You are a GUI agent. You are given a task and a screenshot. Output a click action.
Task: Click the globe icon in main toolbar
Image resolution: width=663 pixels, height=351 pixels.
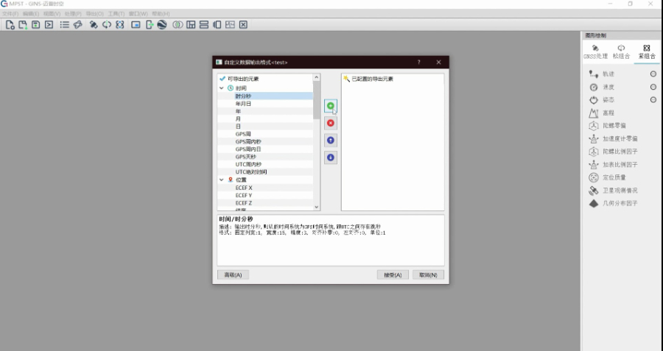[161, 24]
